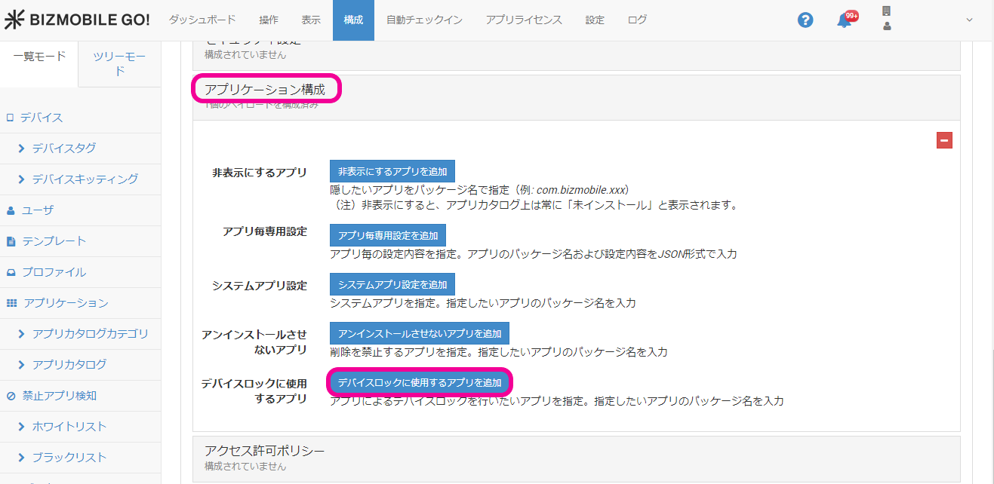Open the 自動チェックイン menu
Screen dimensions: 994x484
pos(423,20)
